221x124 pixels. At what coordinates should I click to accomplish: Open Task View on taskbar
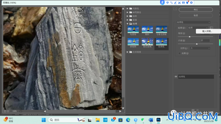tap(90, 120)
